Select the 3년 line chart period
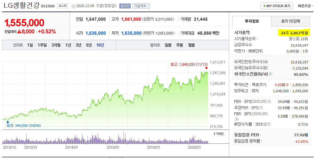318x158 pixels. click(78, 45)
